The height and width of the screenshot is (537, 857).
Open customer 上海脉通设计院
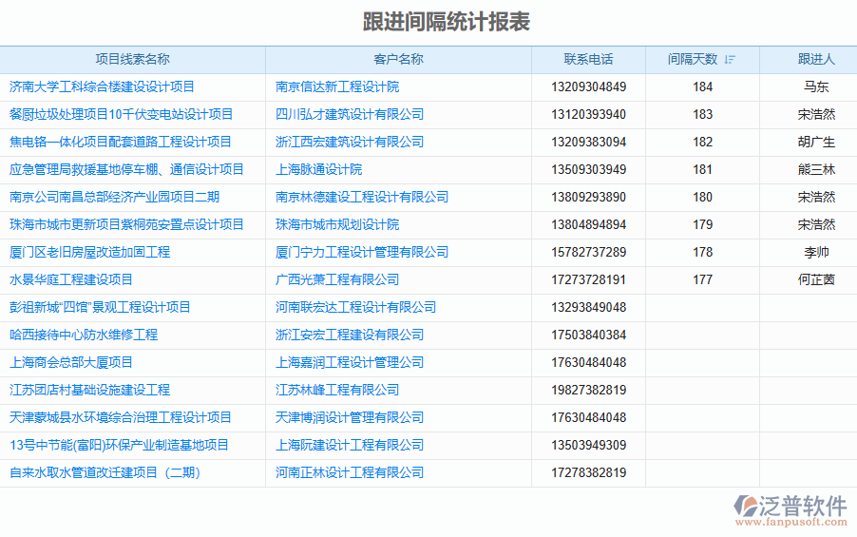pos(318,169)
